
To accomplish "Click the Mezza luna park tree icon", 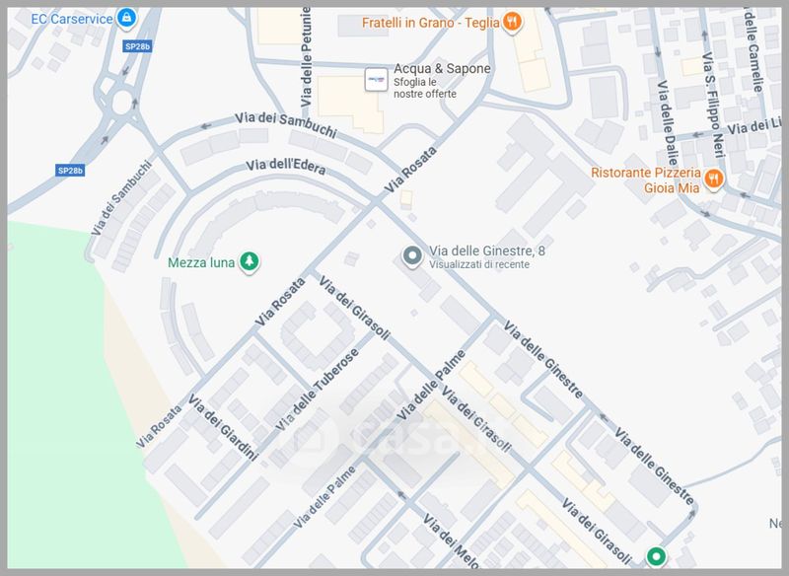I will [250, 261].
